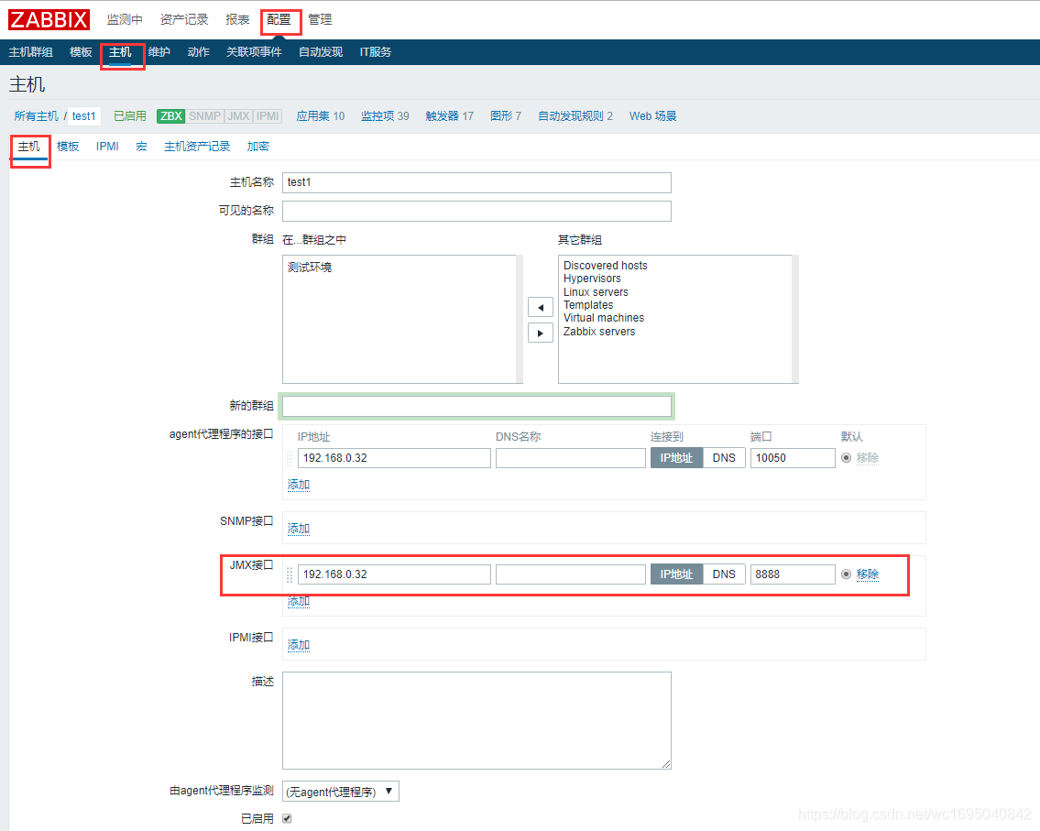Viewport: 1040px width, 831px height.
Task: Click 移除 for the JMX interface
Action: coord(868,574)
